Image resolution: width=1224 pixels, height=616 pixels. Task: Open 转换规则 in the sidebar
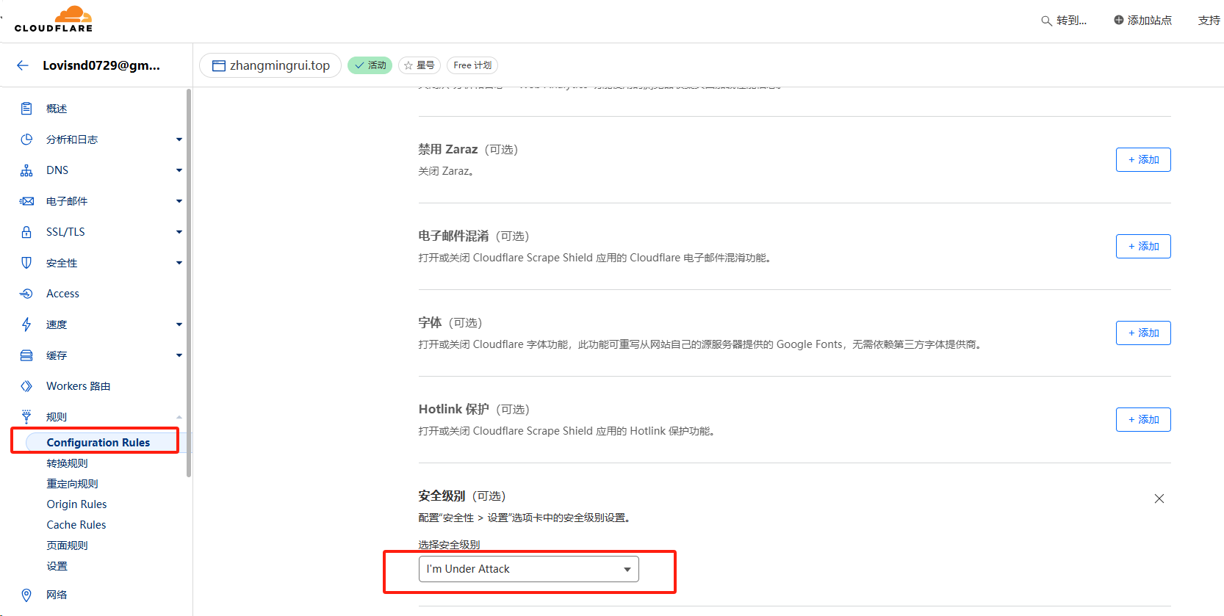tap(67, 463)
